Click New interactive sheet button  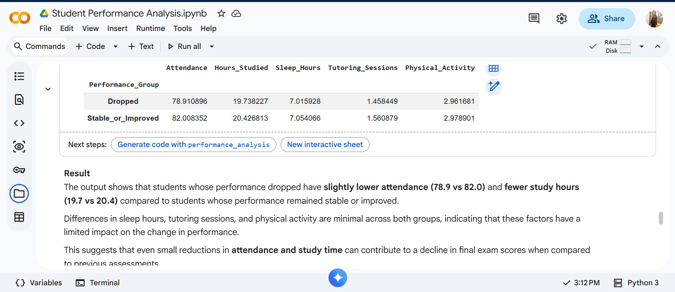[324, 145]
